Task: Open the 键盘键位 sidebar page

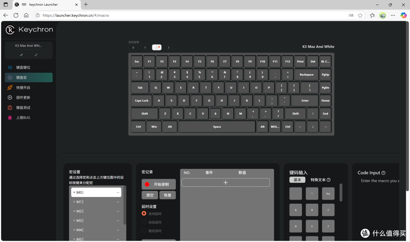Action: point(29,67)
